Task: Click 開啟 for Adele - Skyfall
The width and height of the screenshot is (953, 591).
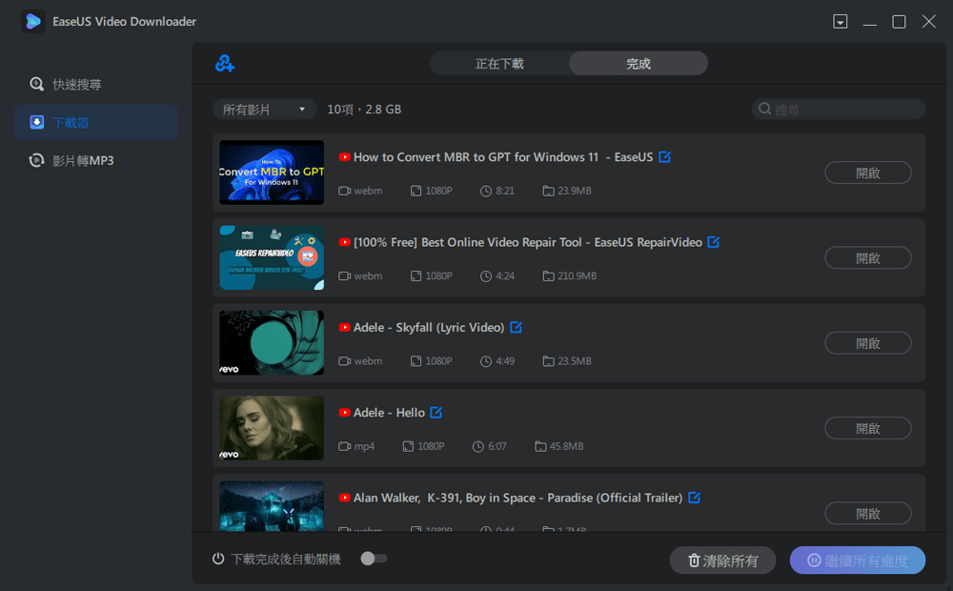Action: click(868, 343)
